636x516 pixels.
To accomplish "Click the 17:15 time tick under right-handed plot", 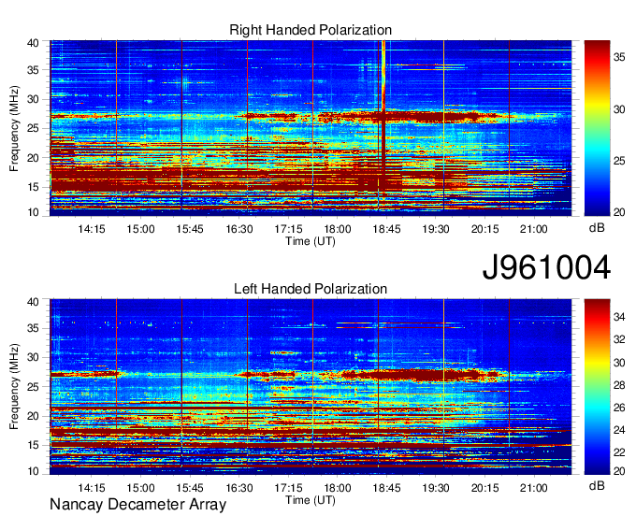I will pyautogui.click(x=288, y=229).
